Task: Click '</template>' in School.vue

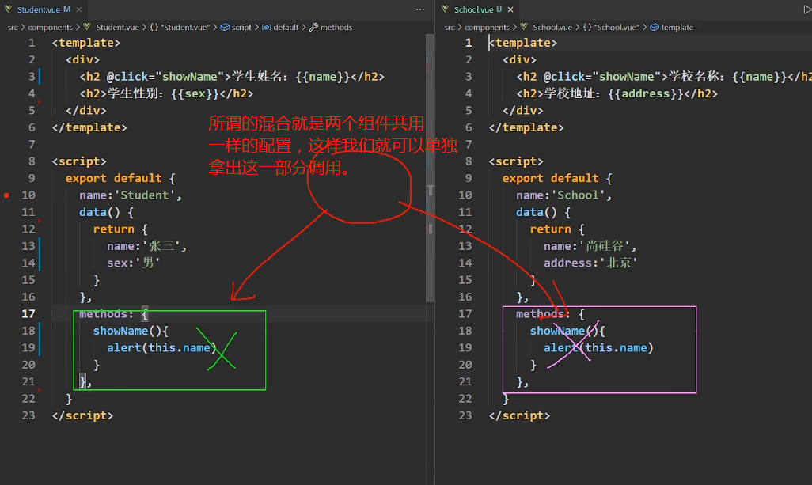Action: [x=526, y=127]
